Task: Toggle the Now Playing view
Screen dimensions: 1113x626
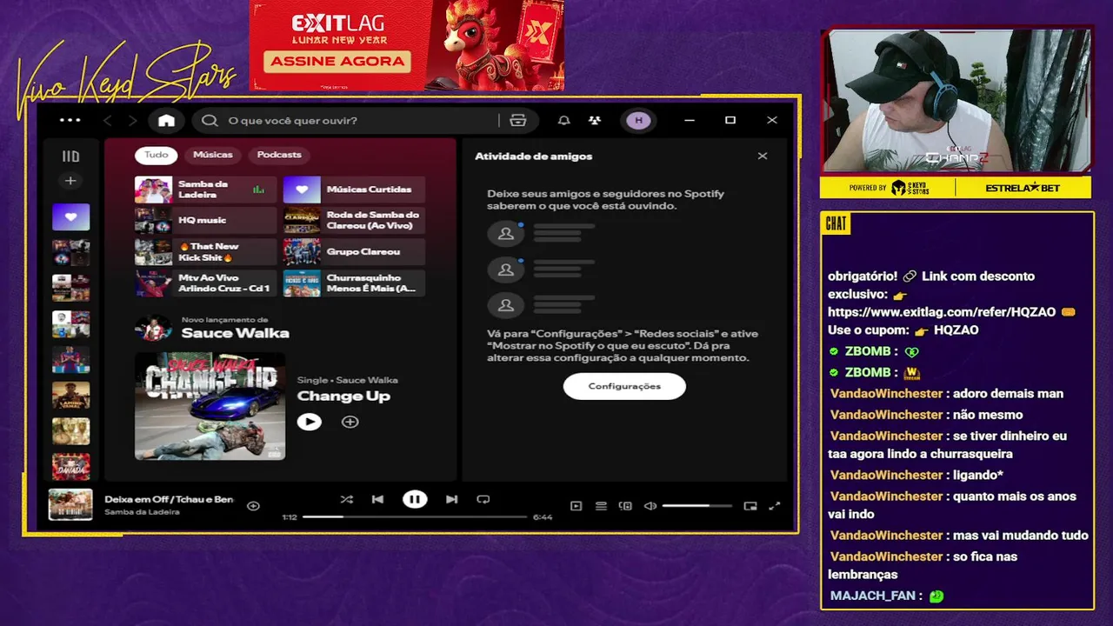Action: click(576, 506)
